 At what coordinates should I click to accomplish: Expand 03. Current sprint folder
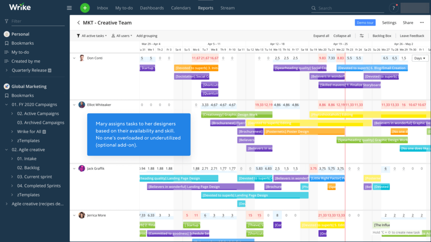(x=12, y=177)
